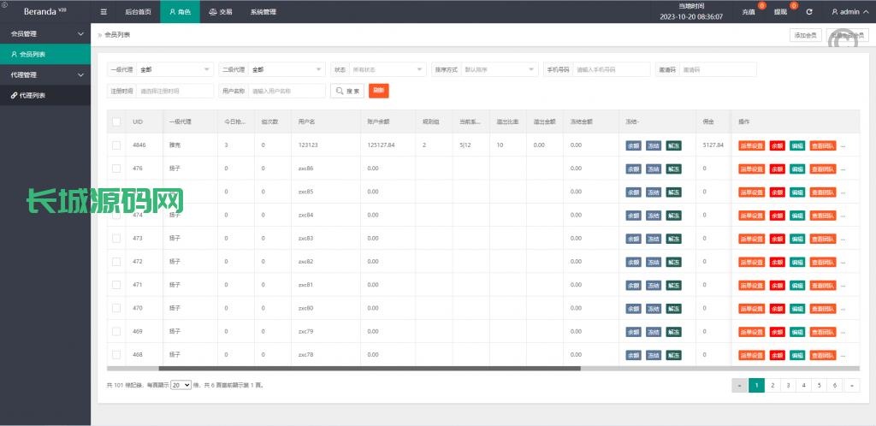
Task: Switch to the 交易 top tab
Action: point(220,12)
